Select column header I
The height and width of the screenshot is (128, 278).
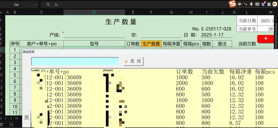pos(206,12)
